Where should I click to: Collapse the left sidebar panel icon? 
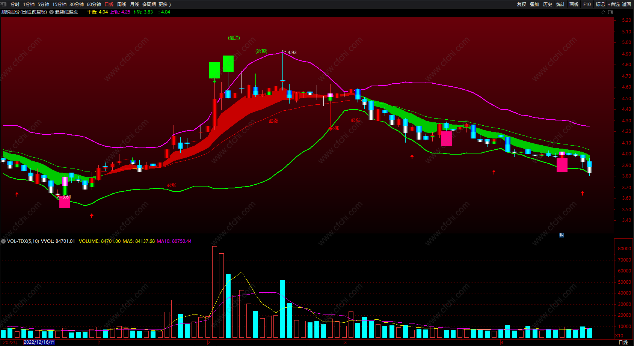tap(4, 4)
